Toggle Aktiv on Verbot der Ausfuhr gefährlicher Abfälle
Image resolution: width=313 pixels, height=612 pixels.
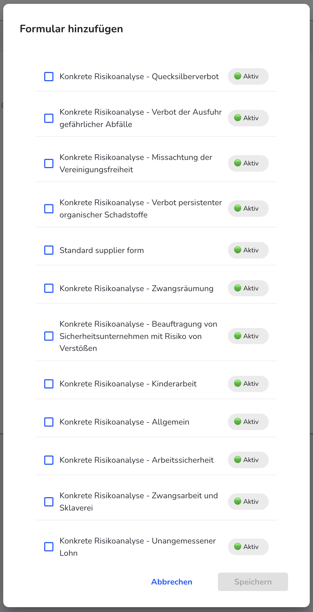248,118
